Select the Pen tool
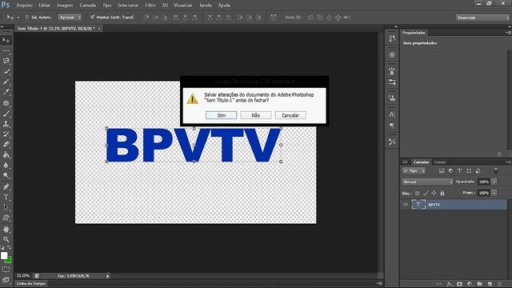Image resolution: width=512 pixels, height=288 pixels. (6, 186)
